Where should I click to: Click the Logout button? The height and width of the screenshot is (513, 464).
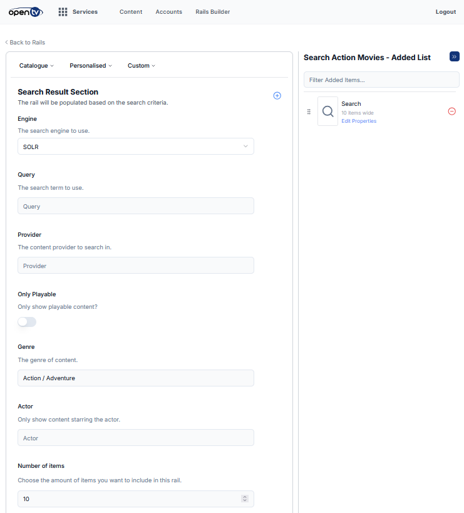click(x=445, y=12)
